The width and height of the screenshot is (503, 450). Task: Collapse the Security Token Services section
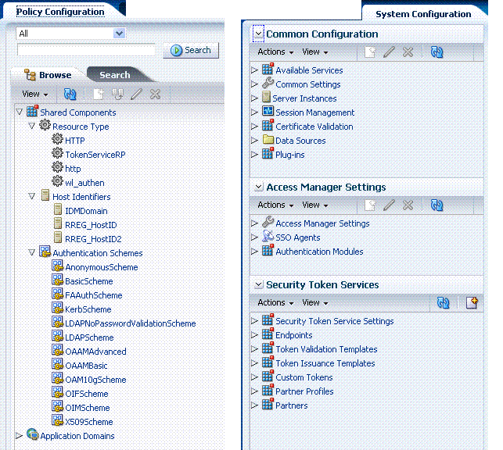(259, 284)
